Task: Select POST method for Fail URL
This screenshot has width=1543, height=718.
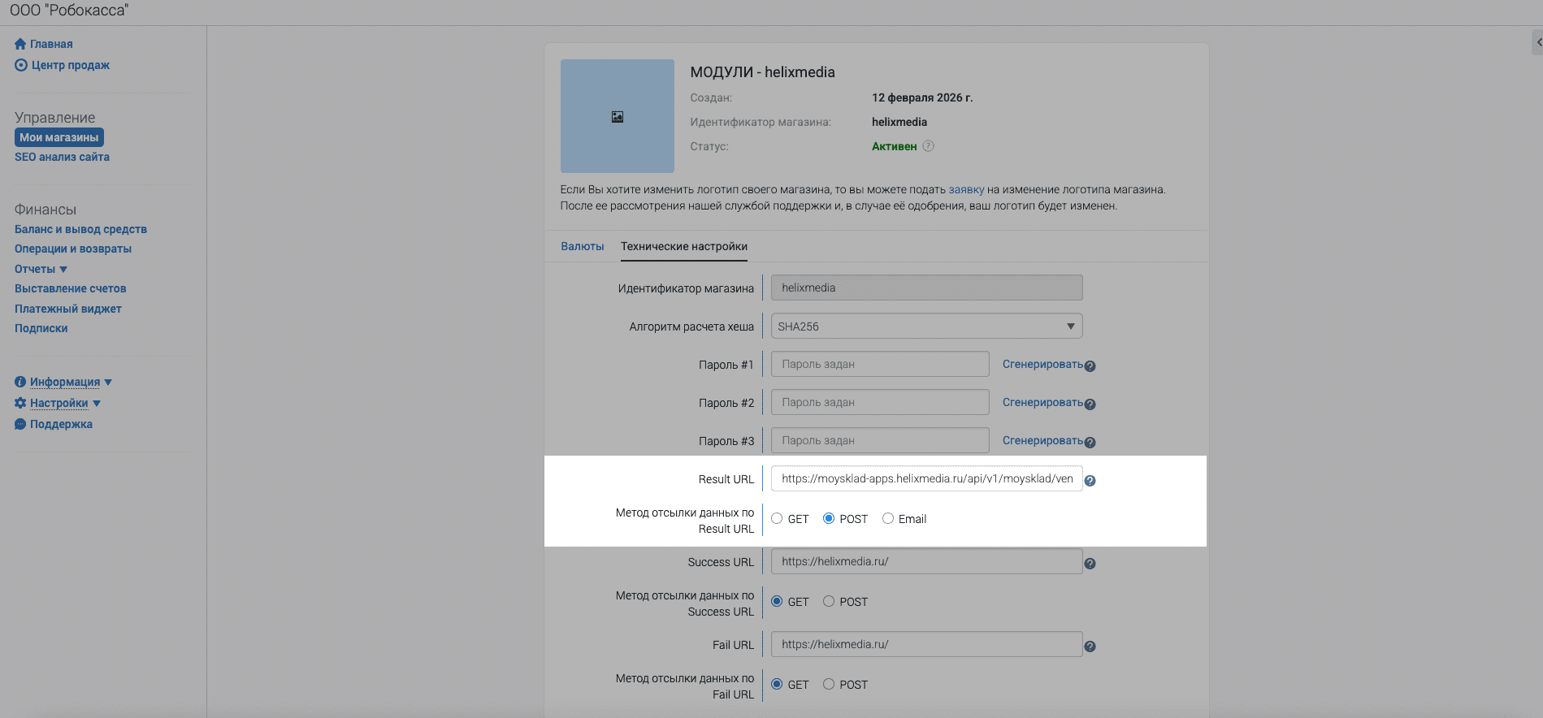Action: coord(829,685)
